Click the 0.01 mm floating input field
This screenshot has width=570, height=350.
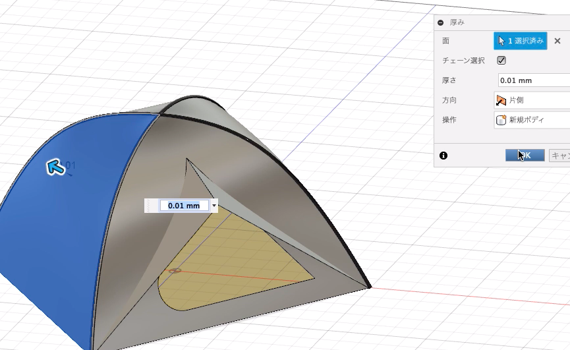tap(184, 206)
